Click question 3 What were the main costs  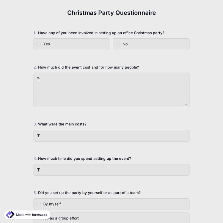tap(62, 124)
